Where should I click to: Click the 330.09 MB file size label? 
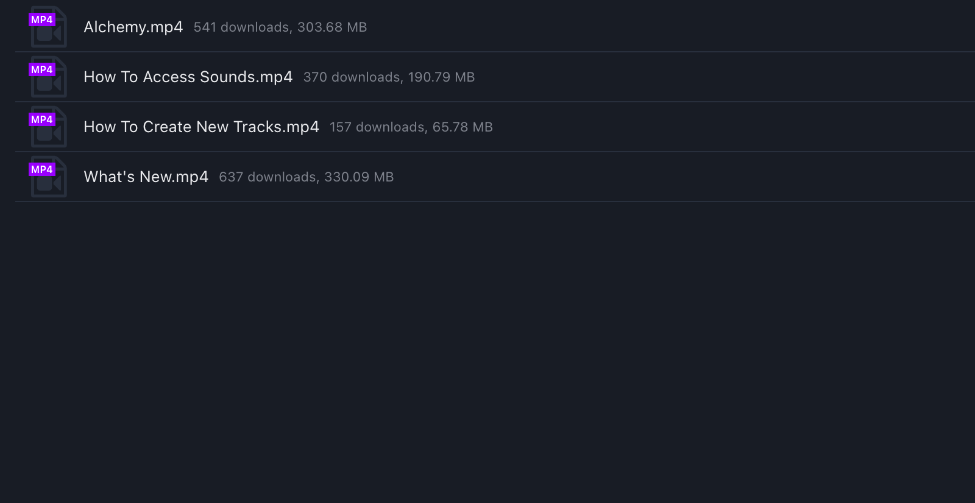point(359,177)
